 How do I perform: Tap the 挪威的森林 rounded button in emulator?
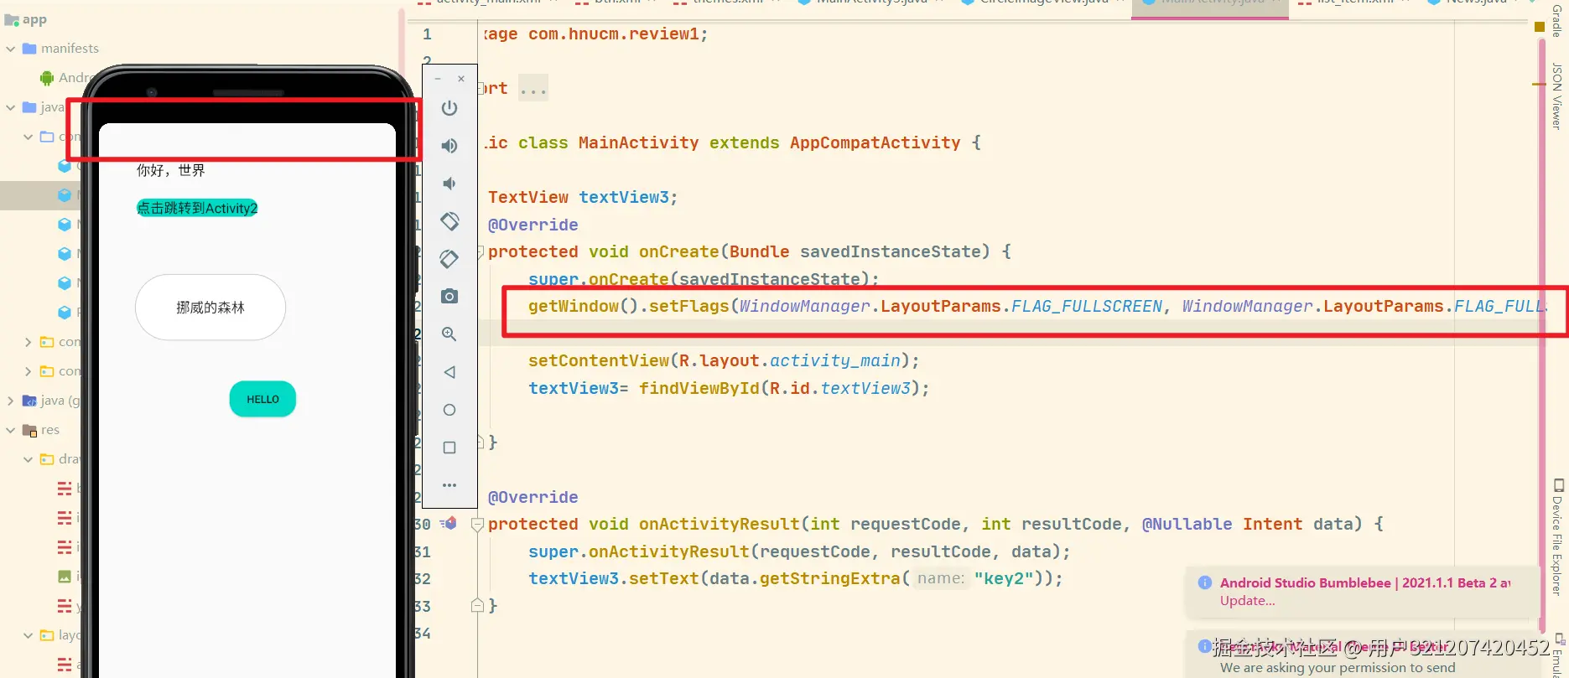click(210, 308)
